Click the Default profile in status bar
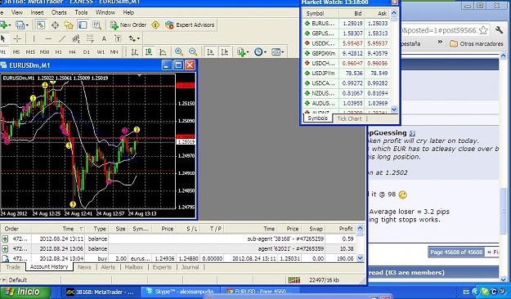The height and width of the screenshot is (299, 511). [18, 279]
